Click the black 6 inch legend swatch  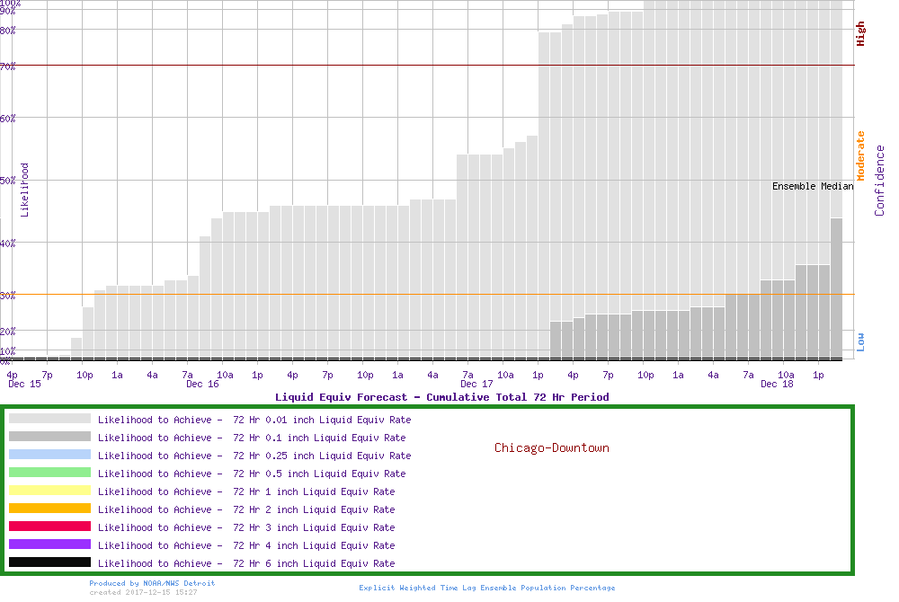tap(49, 562)
